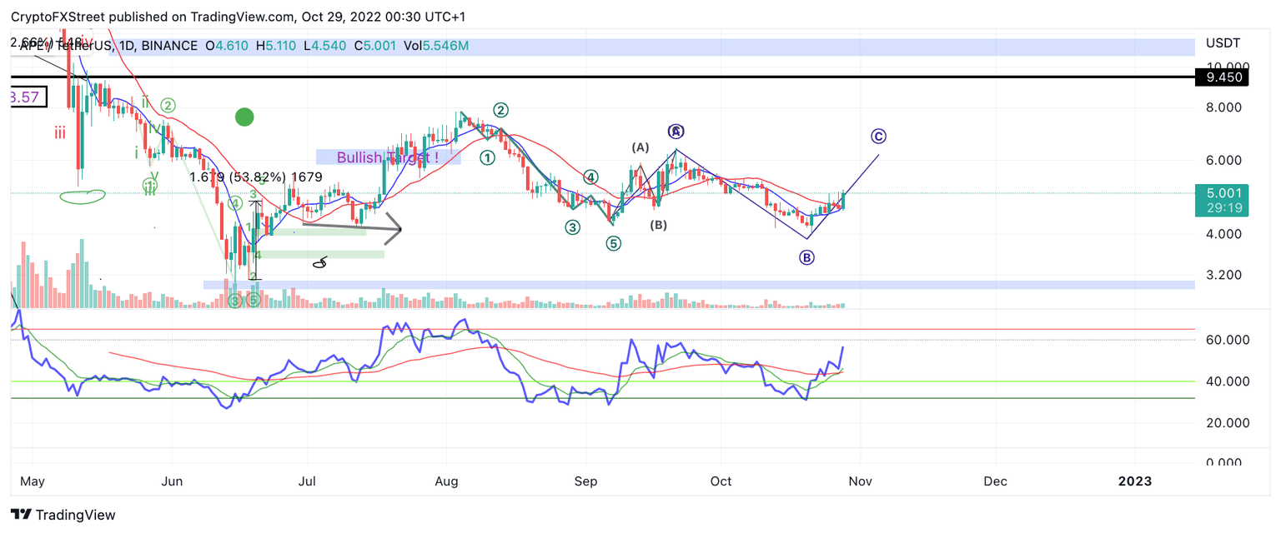Screen dimensions: 1281x533
Task: Click the dark green circled 5 label
Action: pyautogui.click(x=613, y=244)
